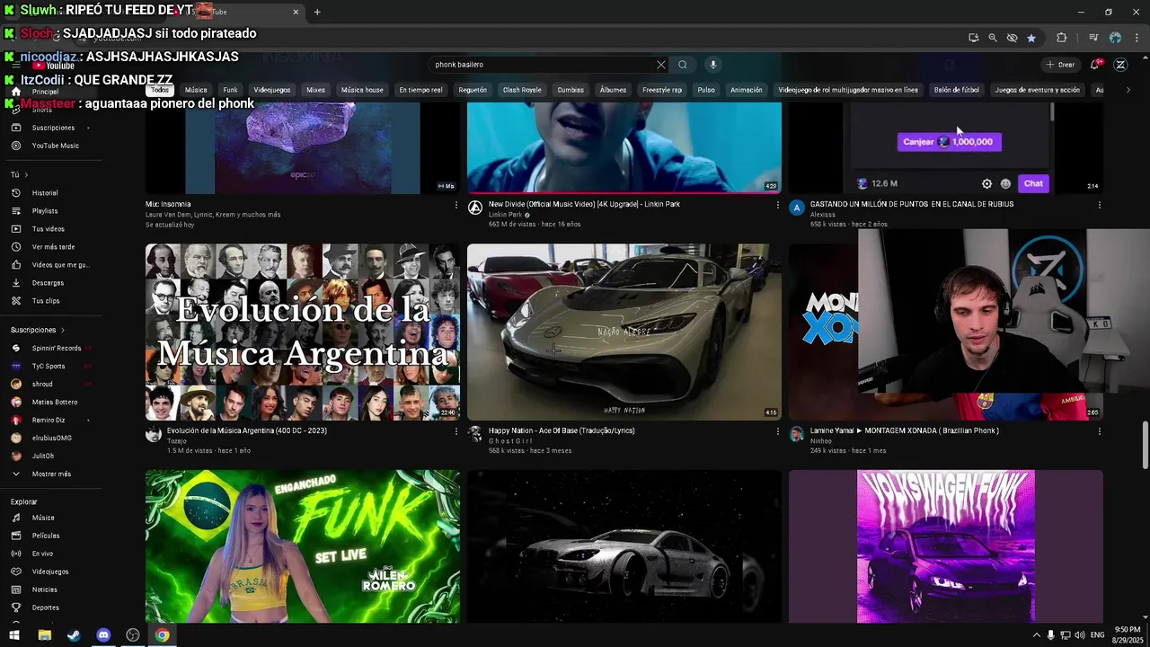
Task: Select the Freestyle rap filter chip
Action: tap(662, 90)
